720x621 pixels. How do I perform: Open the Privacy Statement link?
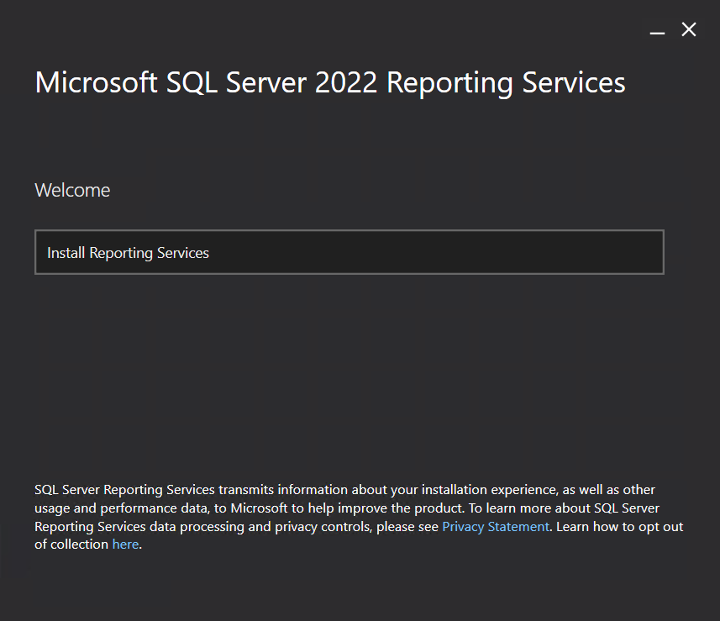click(x=495, y=527)
